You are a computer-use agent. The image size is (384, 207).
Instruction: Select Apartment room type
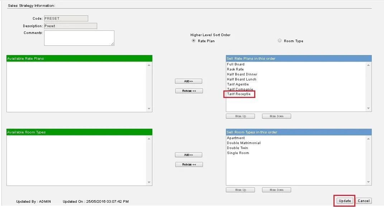236,138
